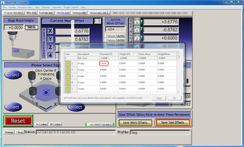Clear the status line

(x=19, y=132)
